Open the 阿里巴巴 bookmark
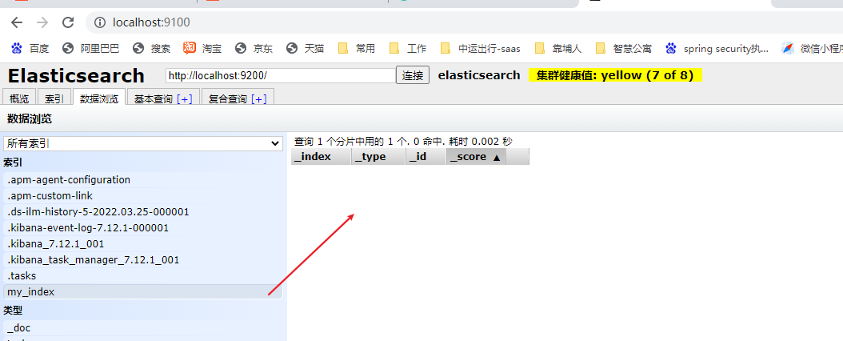Viewport: 843px width, 341px height. pos(91,48)
